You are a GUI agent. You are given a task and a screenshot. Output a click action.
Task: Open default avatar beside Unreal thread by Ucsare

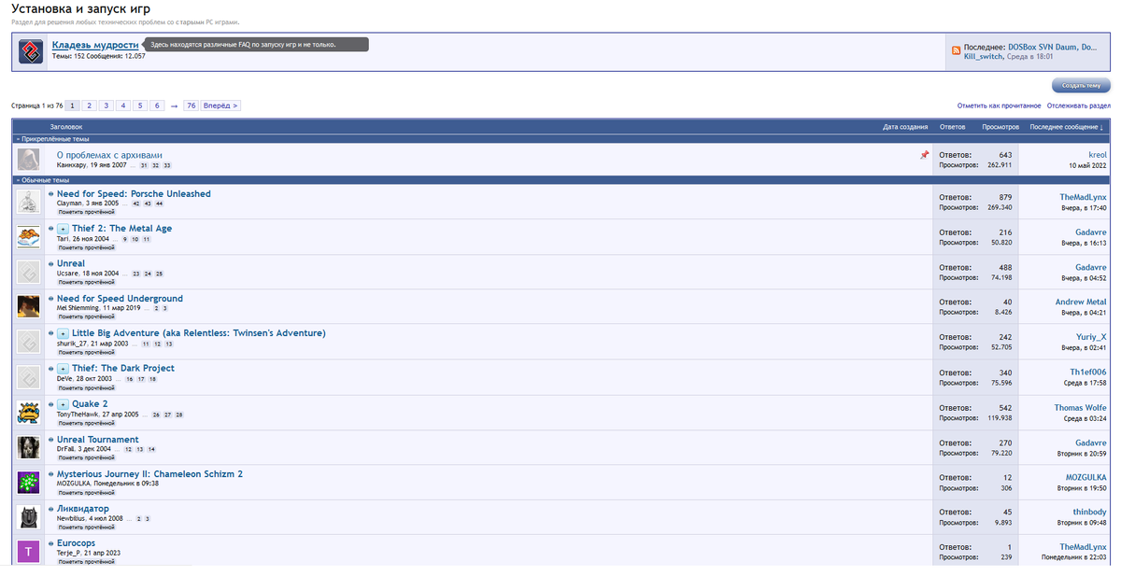click(x=28, y=271)
